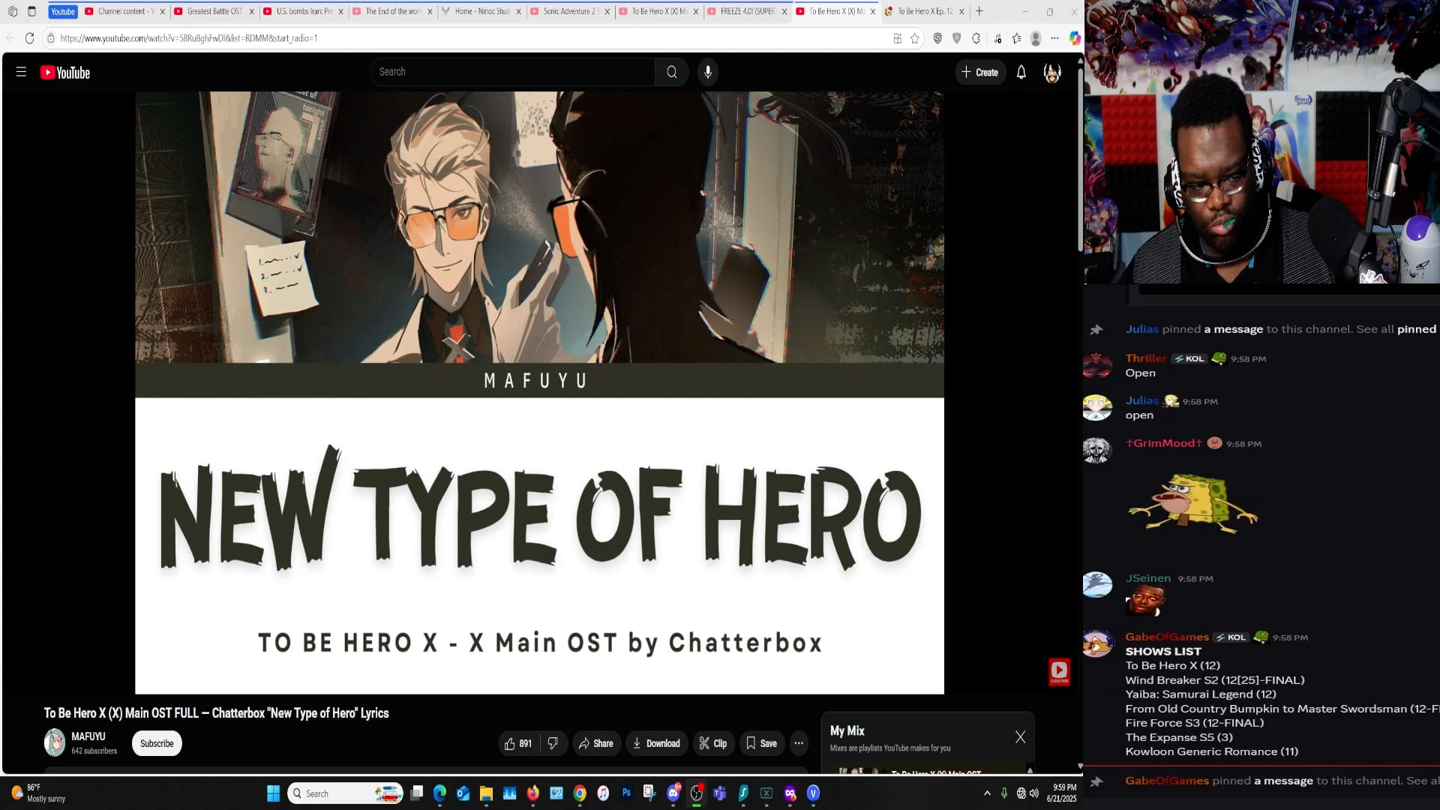This screenshot has height=810, width=1440.
Task: Open the Create button menu
Action: coord(980,73)
